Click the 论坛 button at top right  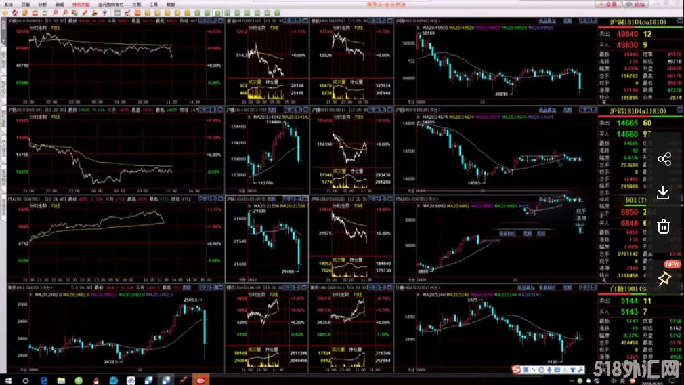(x=636, y=4)
